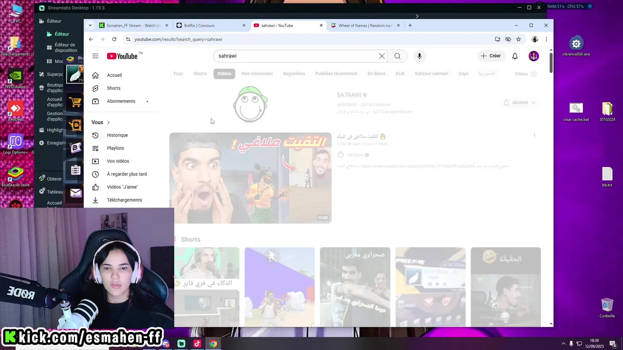The height and width of the screenshot is (350, 623).
Task: Clear the search box with the X icon
Action: pos(382,56)
